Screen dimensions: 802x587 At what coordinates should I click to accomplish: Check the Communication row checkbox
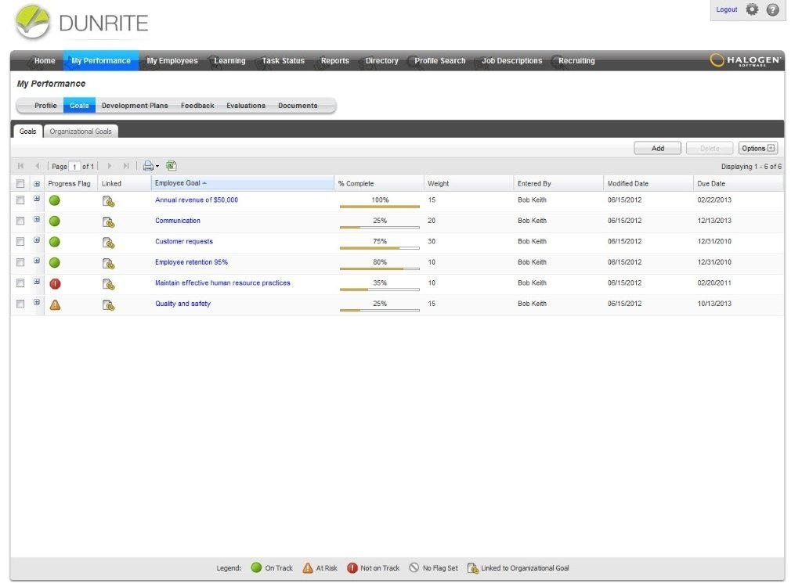coord(20,221)
